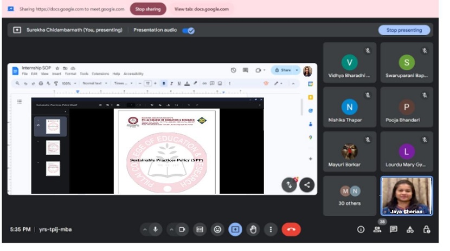The image size is (450, 251).
Task: Click the text color button in Docs
Action: pos(187,83)
